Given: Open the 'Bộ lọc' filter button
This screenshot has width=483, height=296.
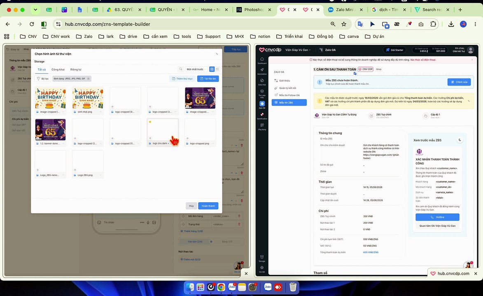Looking at the screenshot, I should pyautogui.click(x=43, y=79).
